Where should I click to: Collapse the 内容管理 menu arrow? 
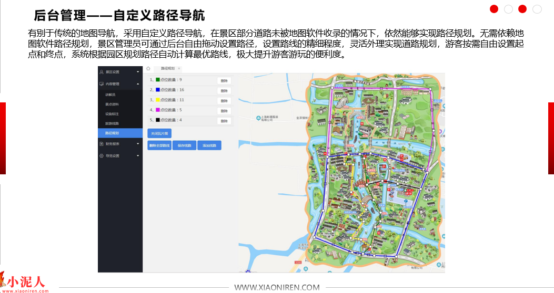point(138,83)
